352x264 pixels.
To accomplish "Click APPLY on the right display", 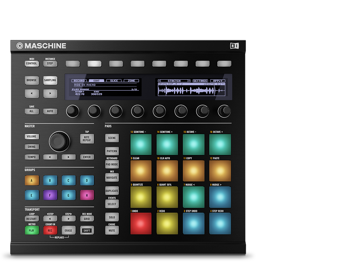I will pyautogui.click(x=218, y=81).
